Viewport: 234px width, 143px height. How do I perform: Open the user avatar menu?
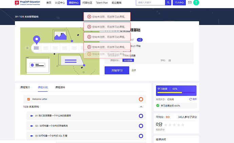(x=196, y=3)
